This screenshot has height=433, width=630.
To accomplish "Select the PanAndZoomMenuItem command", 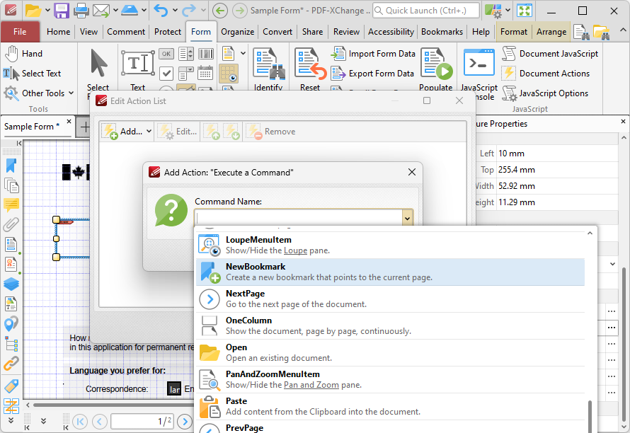I will tap(390, 379).
